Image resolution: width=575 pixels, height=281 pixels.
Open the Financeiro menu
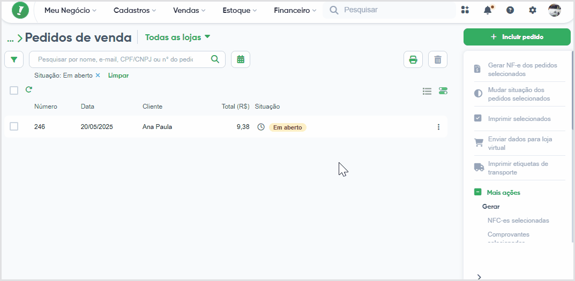click(x=295, y=11)
